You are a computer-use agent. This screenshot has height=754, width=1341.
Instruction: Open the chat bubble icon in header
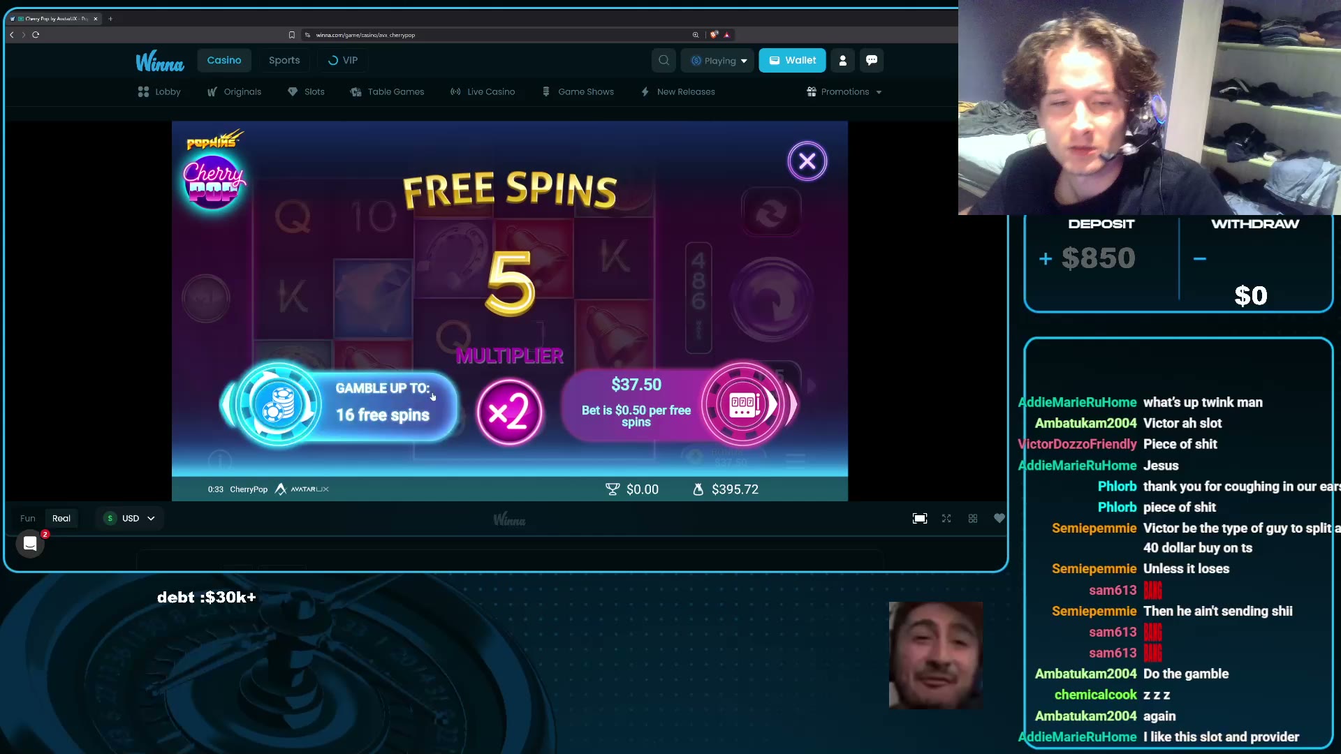pos(872,61)
